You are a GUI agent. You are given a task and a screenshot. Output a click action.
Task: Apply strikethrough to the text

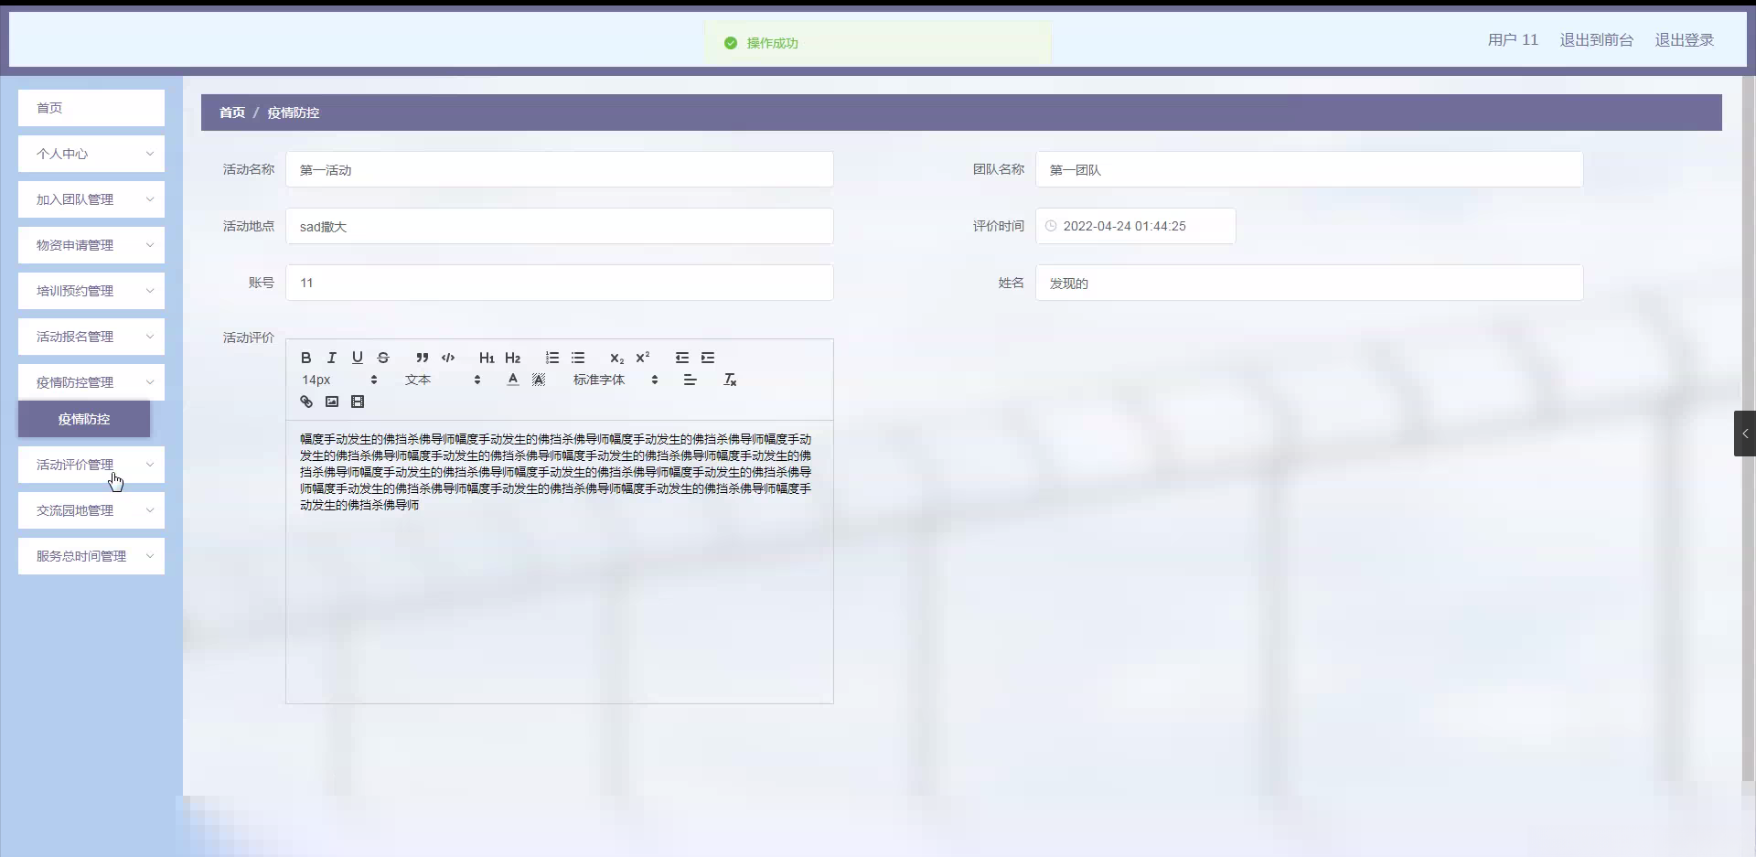coord(383,358)
